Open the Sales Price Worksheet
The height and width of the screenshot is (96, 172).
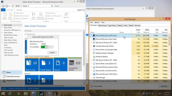click(41, 16)
